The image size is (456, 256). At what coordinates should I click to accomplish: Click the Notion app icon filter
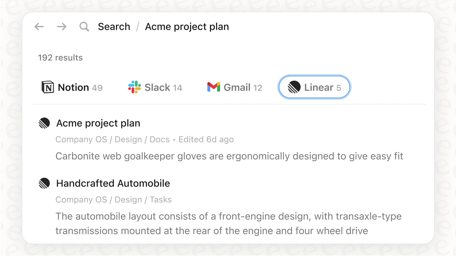48,87
